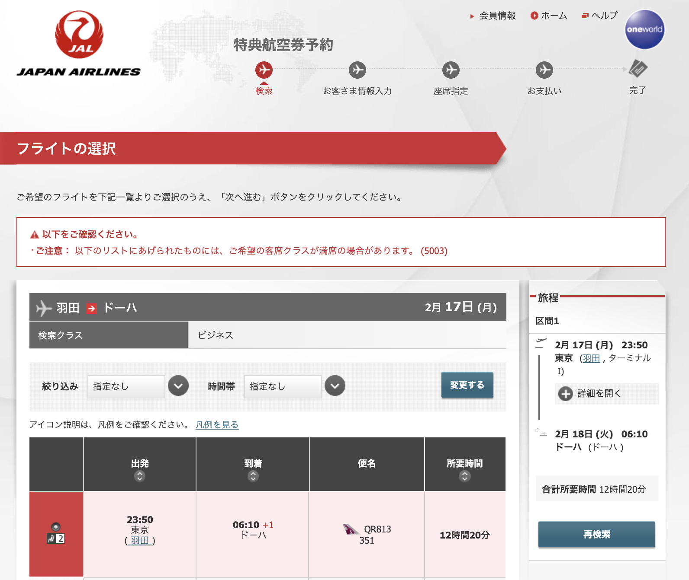Click the 再検索 button

597,535
